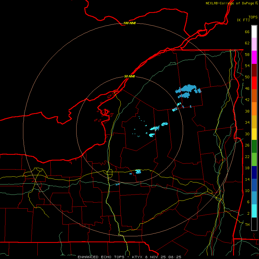Click the '66' legend value label
The height and width of the screenshot is (259, 259).
(247, 32)
